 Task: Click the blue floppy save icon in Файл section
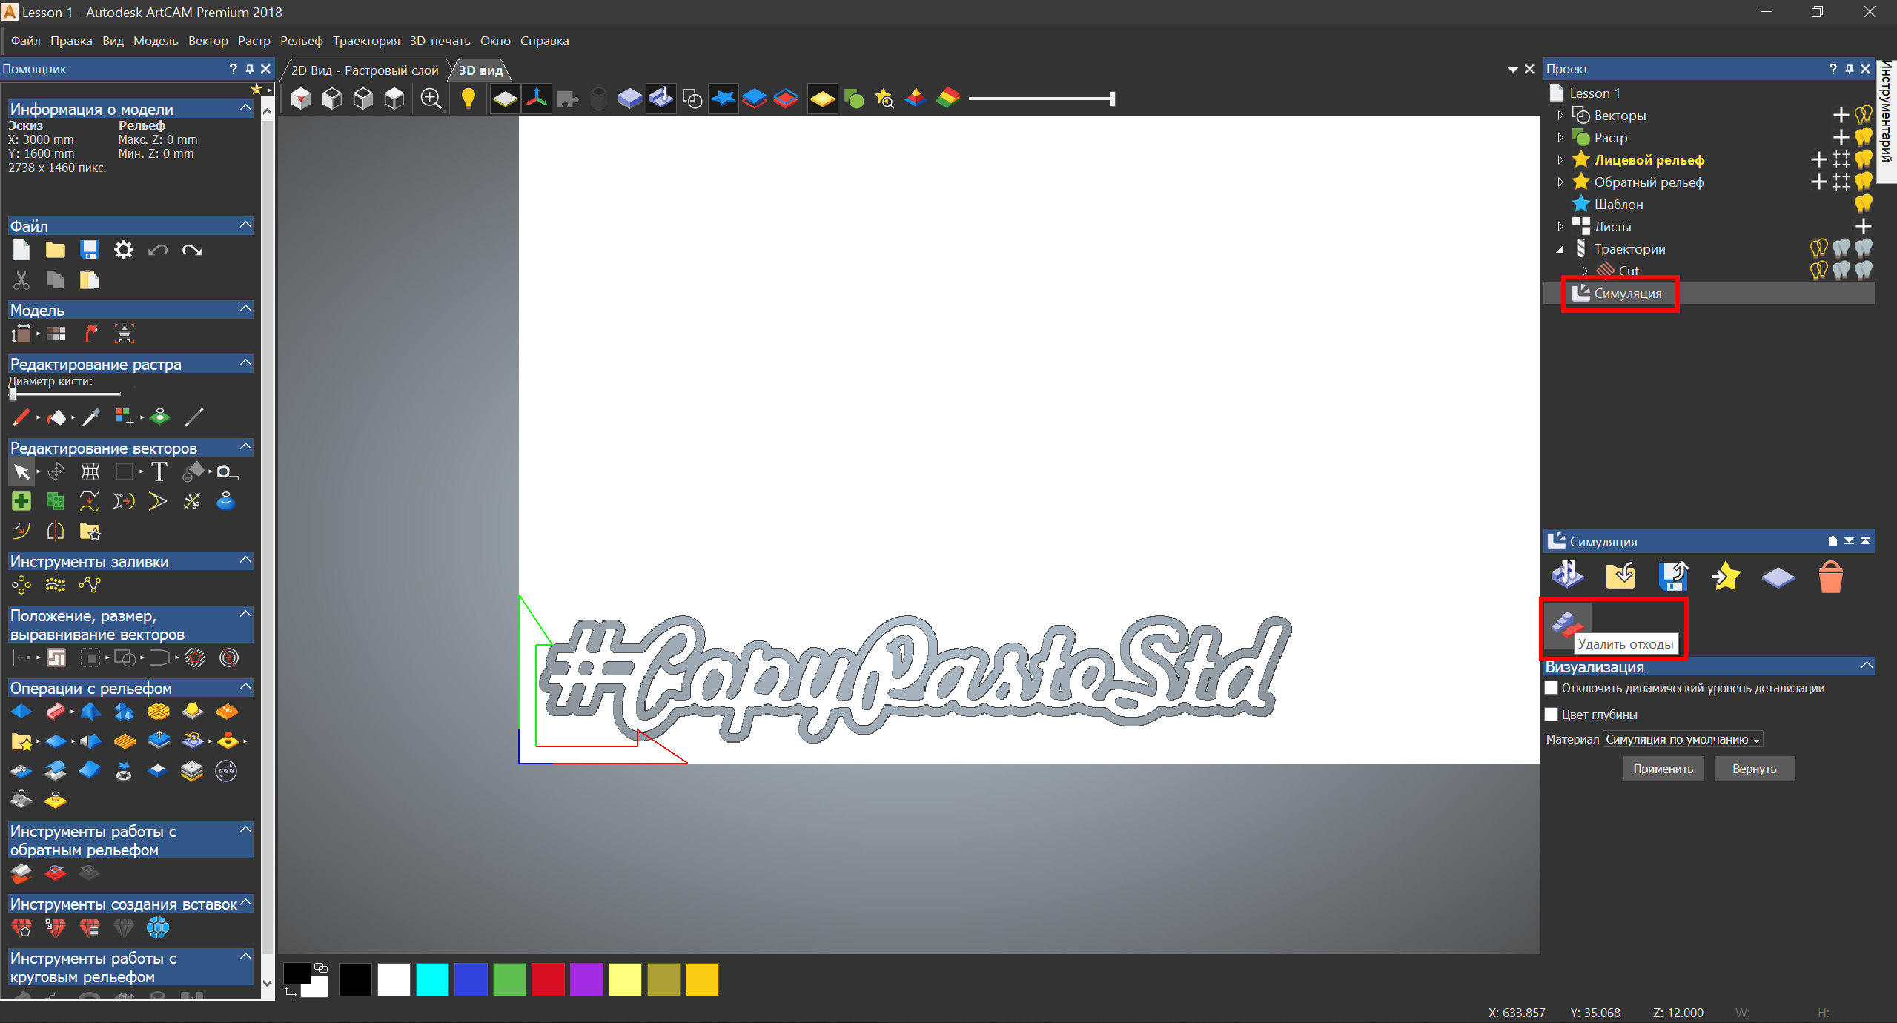[89, 250]
